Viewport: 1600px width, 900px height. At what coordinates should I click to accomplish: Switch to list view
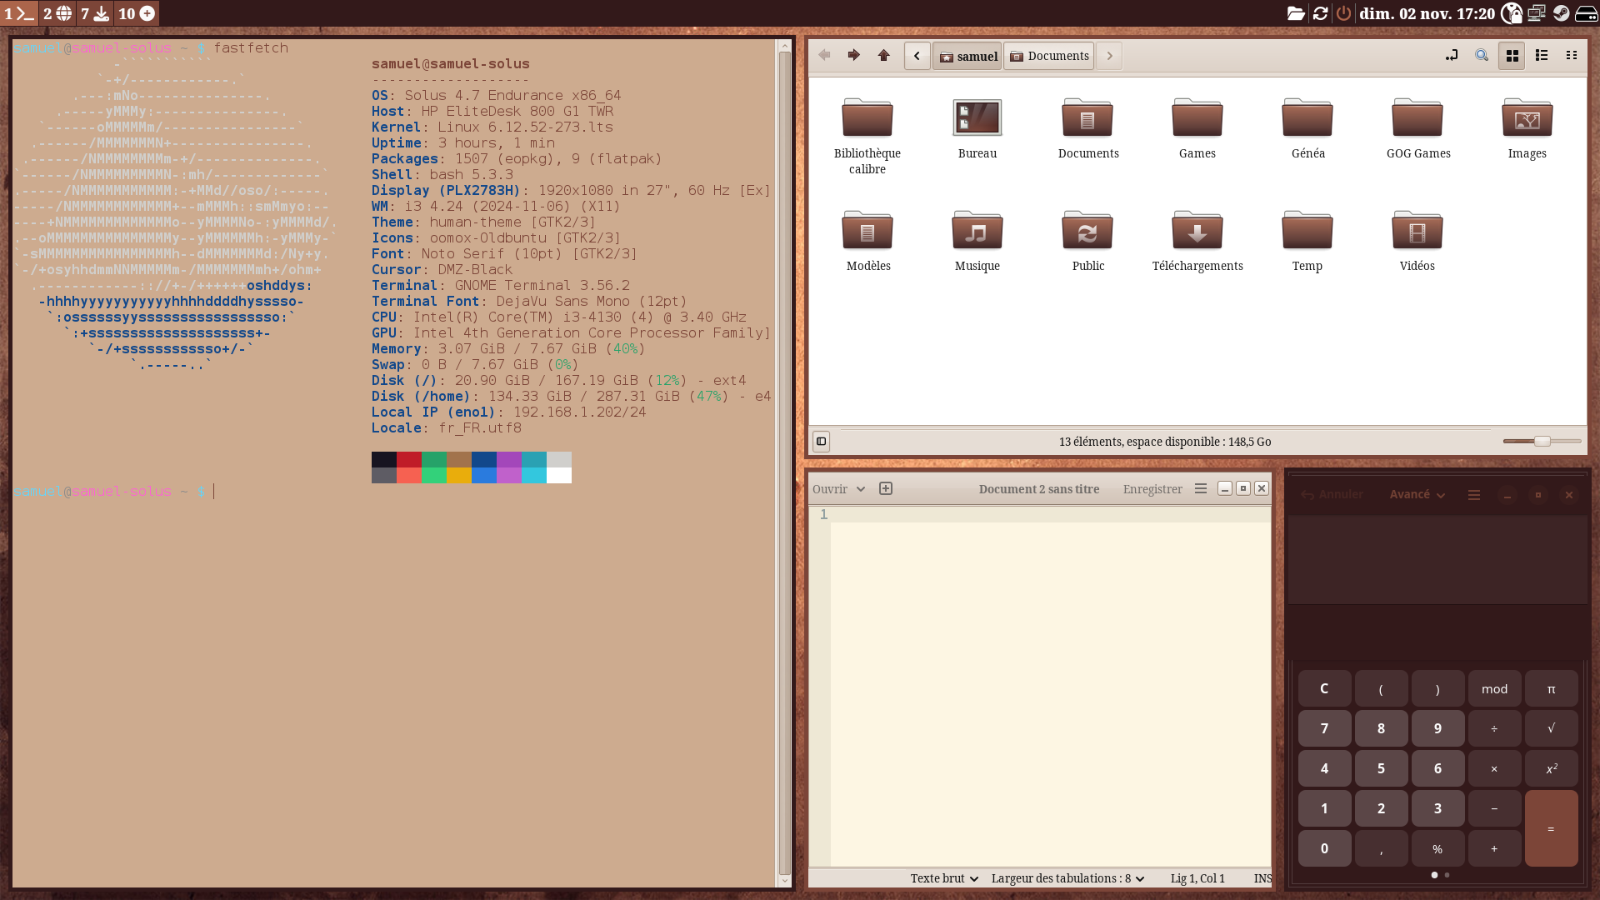(x=1542, y=56)
